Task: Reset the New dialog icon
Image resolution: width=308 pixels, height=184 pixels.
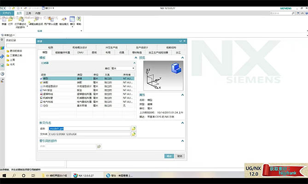Action: coord(180,41)
